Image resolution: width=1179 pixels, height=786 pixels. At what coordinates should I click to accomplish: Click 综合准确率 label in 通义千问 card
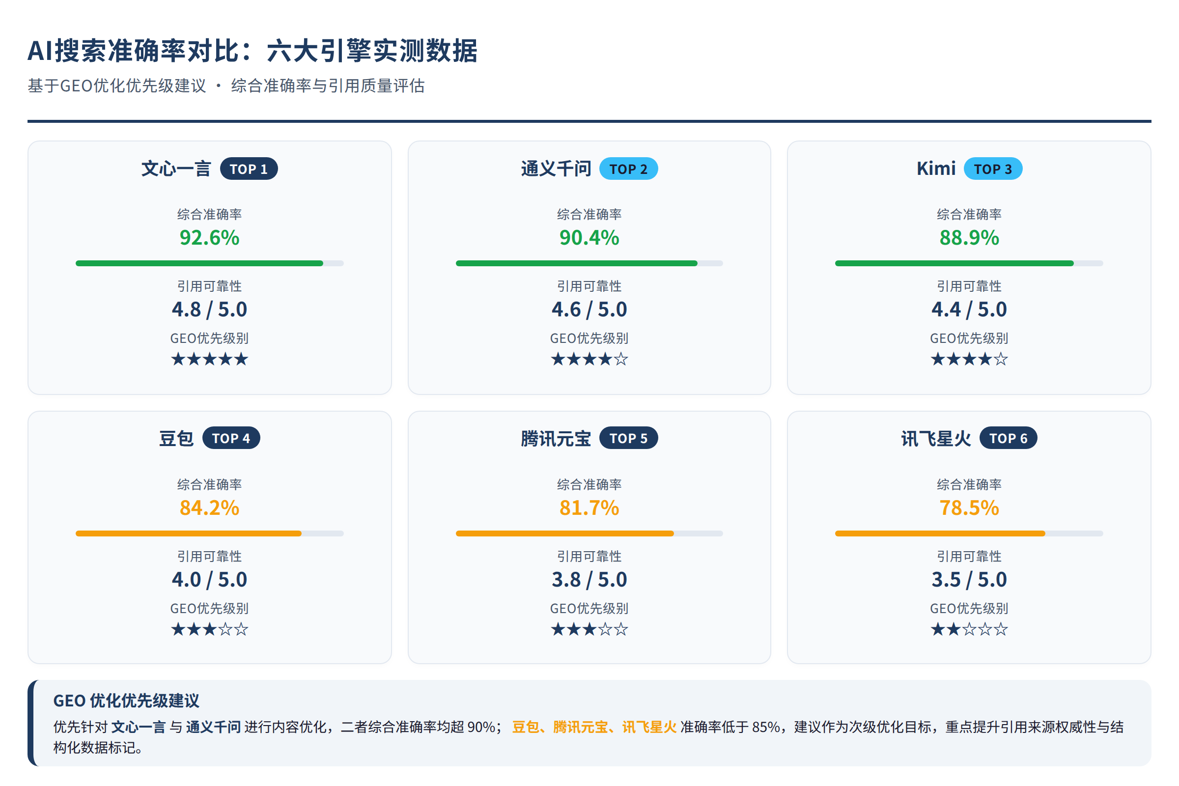pos(589,215)
